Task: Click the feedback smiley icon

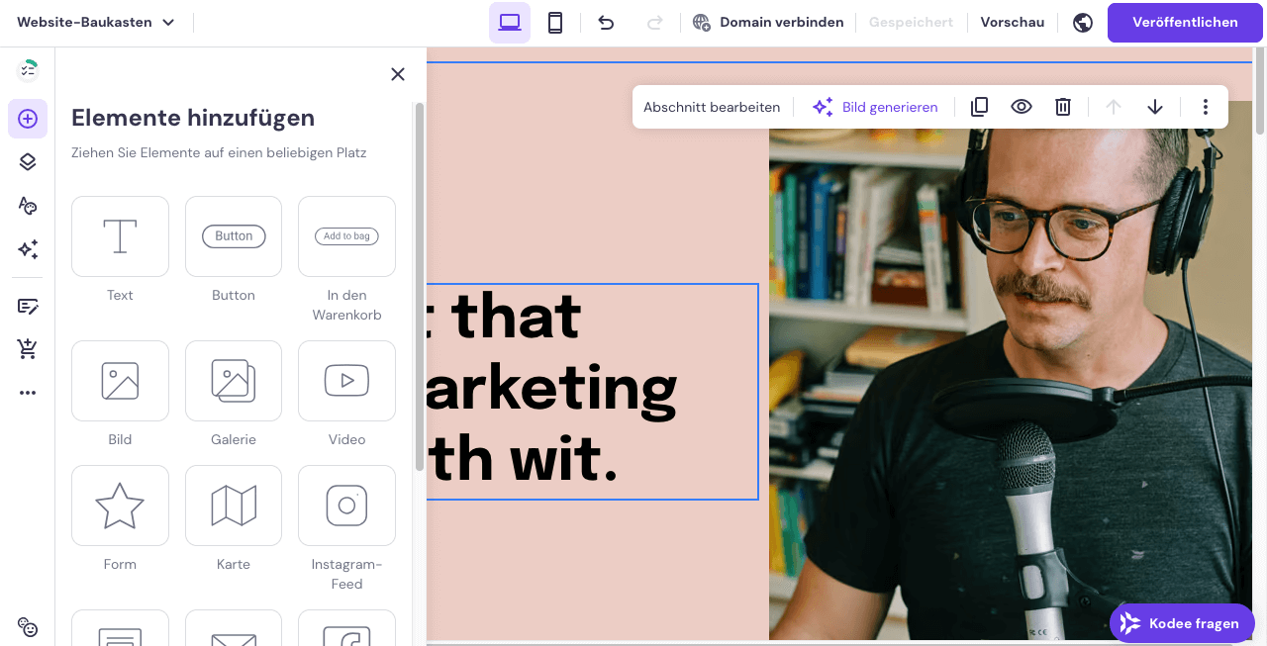Action: (28, 627)
